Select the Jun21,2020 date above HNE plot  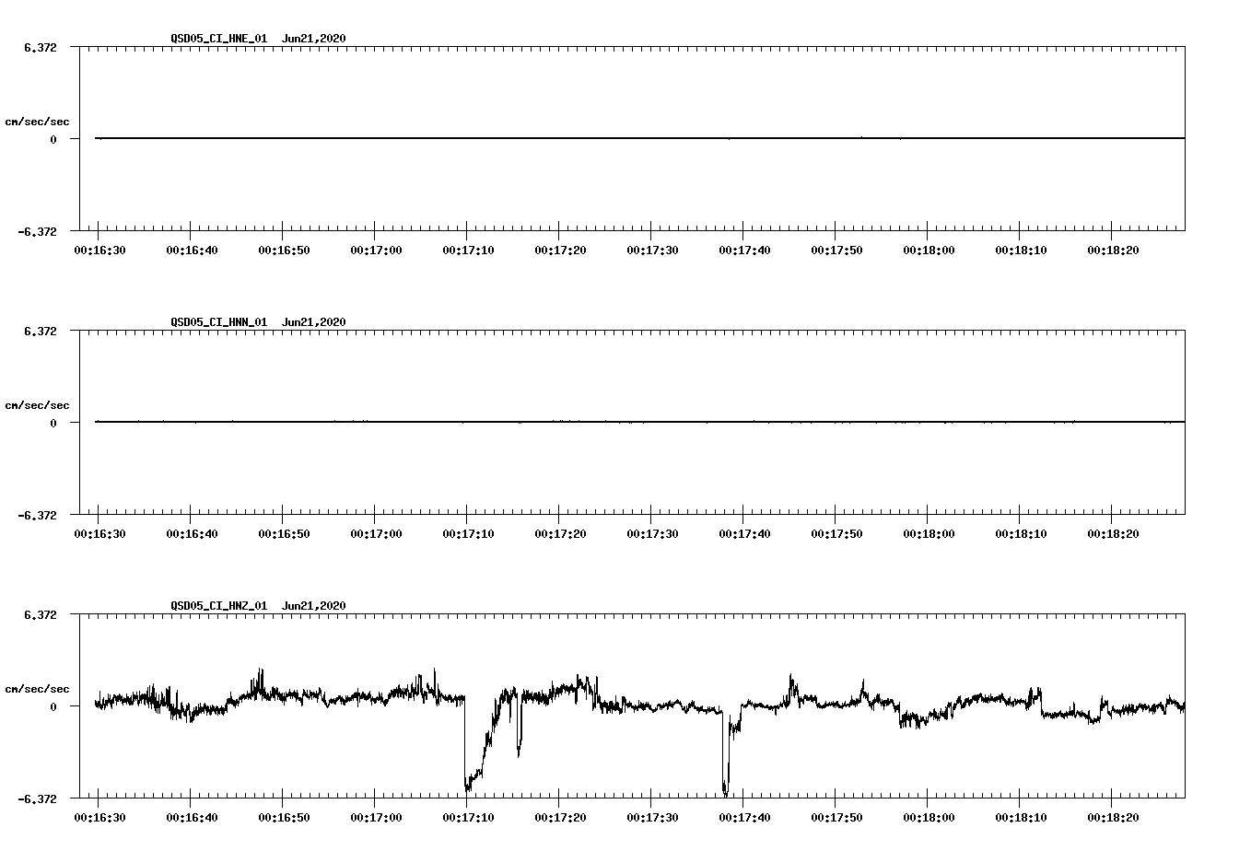[314, 39]
